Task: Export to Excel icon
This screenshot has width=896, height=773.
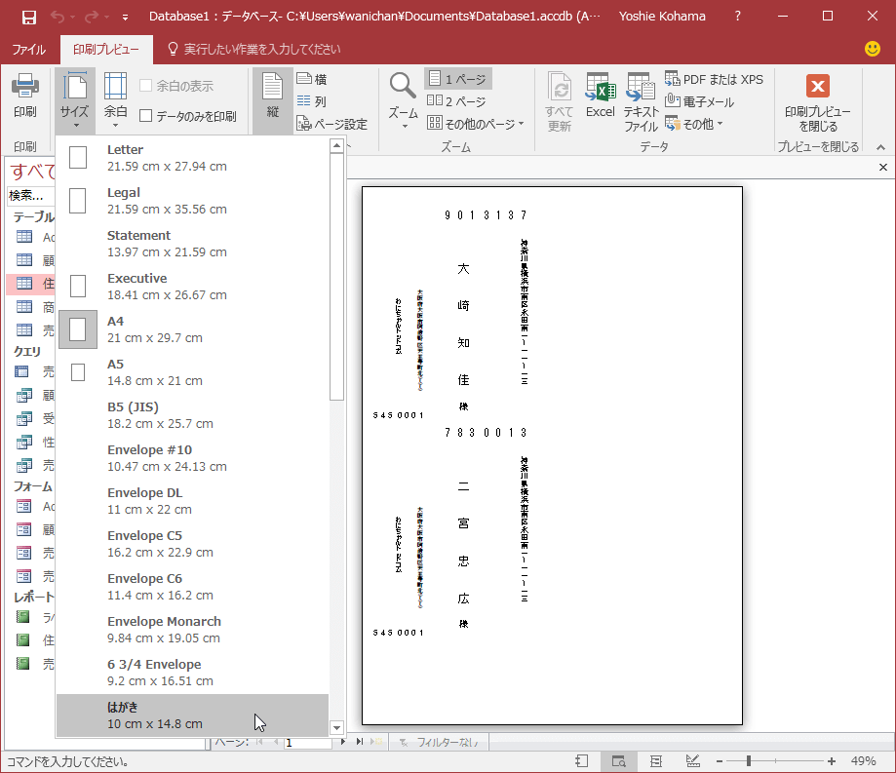Action: (600, 96)
